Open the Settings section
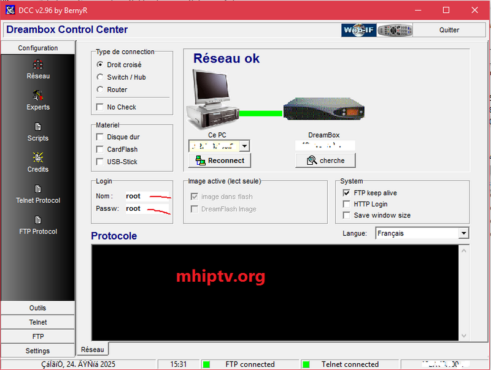 click(x=38, y=350)
